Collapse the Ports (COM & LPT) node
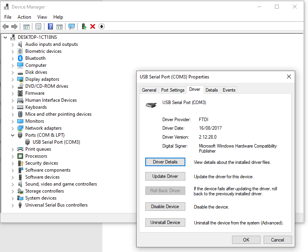 pyautogui.click(x=13, y=135)
